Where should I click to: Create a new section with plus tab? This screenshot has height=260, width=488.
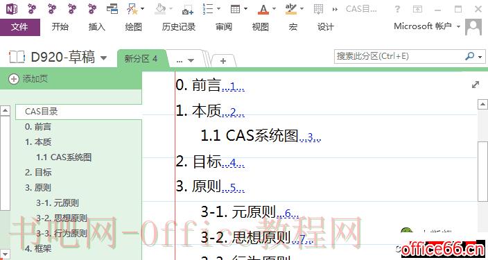[x=223, y=61]
